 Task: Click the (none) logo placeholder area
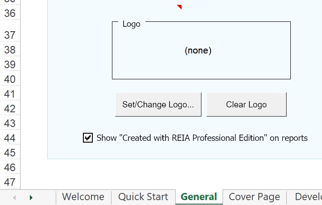pos(198,50)
